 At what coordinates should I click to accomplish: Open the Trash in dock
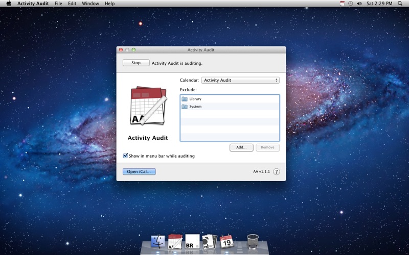253,242
